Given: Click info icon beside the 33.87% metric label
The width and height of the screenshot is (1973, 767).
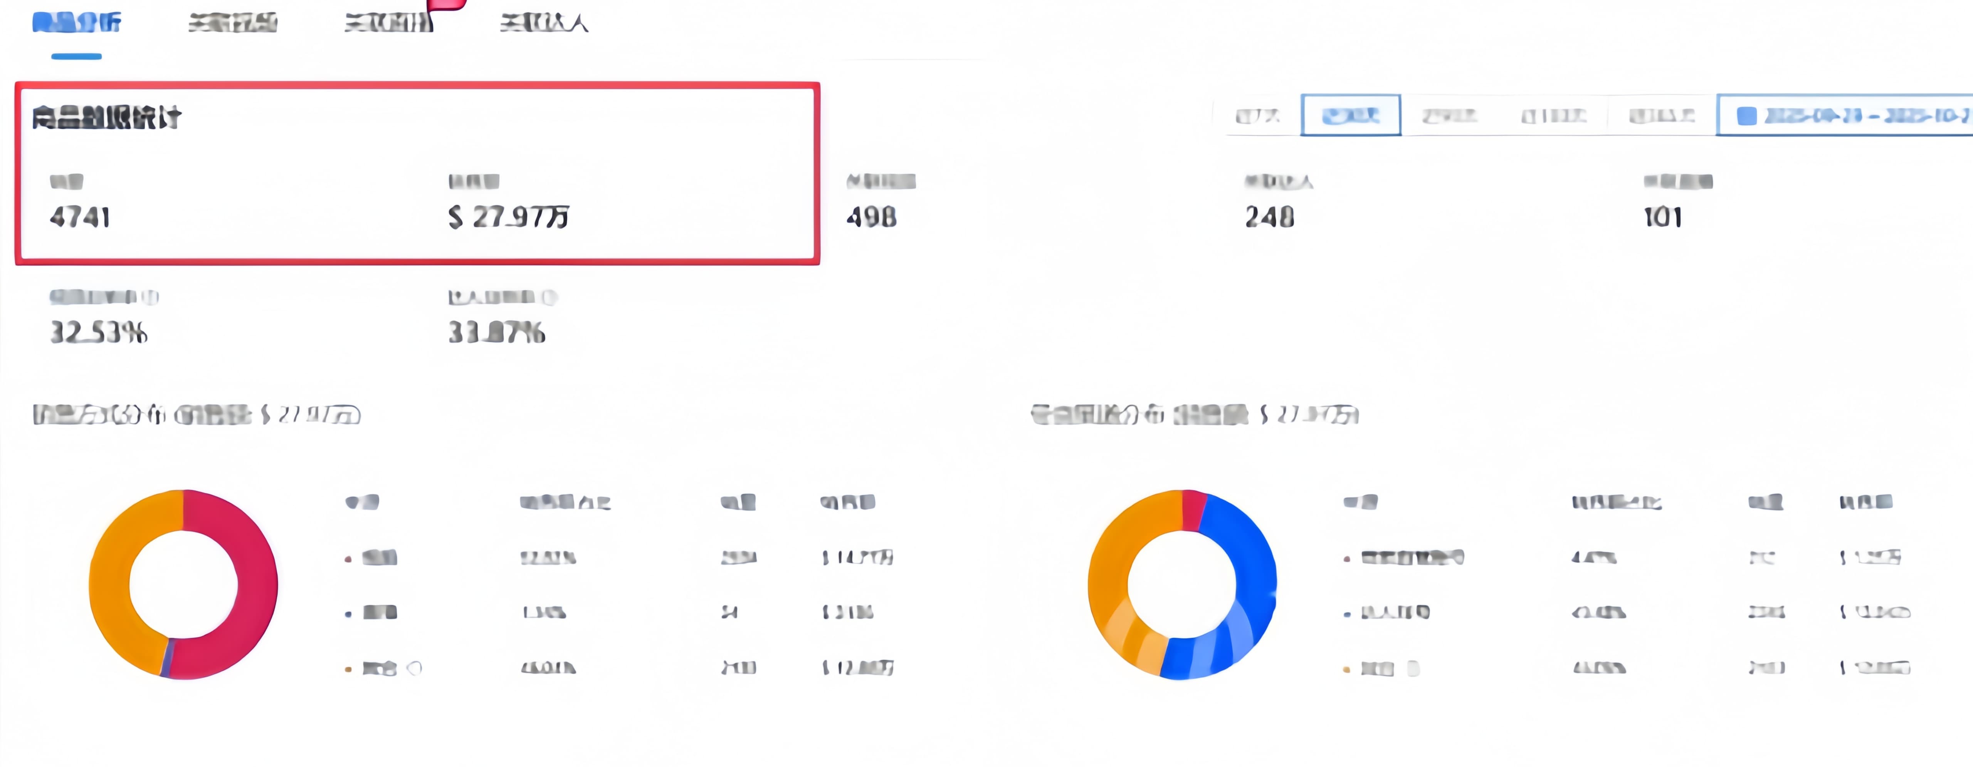Looking at the screenshot, I should pos(550,297).
